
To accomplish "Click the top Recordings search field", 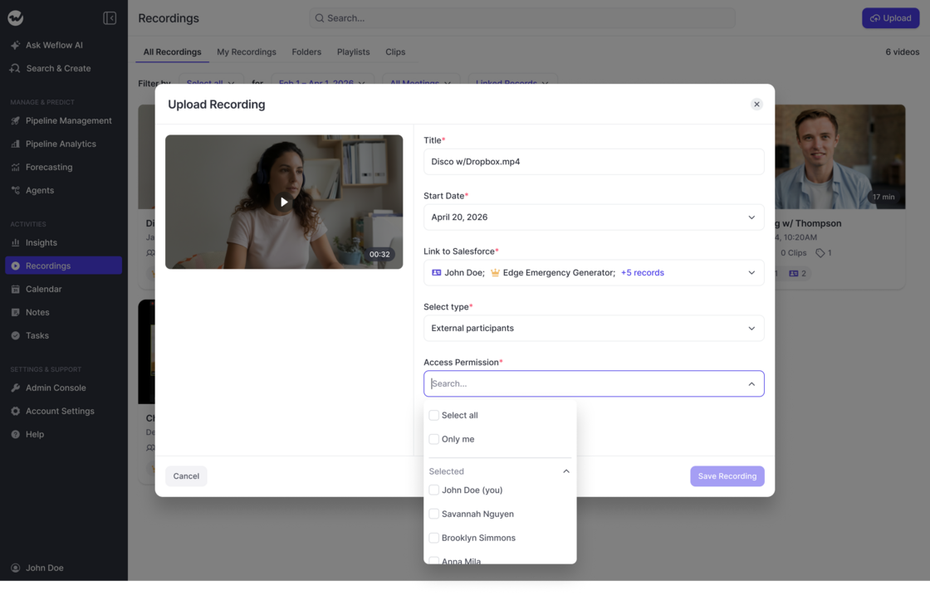I will tap(522, 17).
